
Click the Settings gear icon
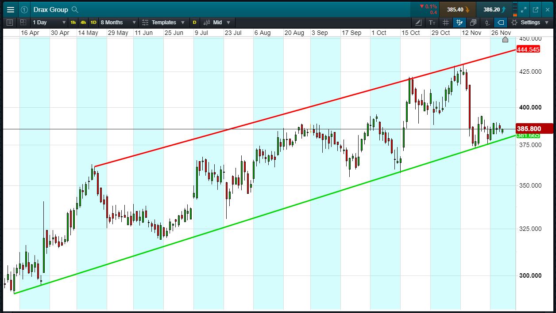(514, 22)
